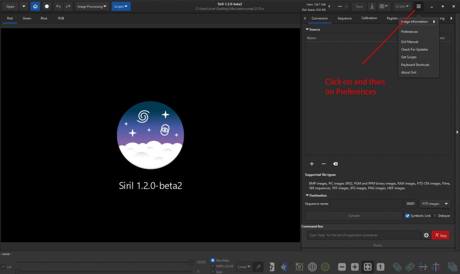Click the Home working directory icon
The height and width of the screenshot is (274, 460).
[x=35, y=6]
